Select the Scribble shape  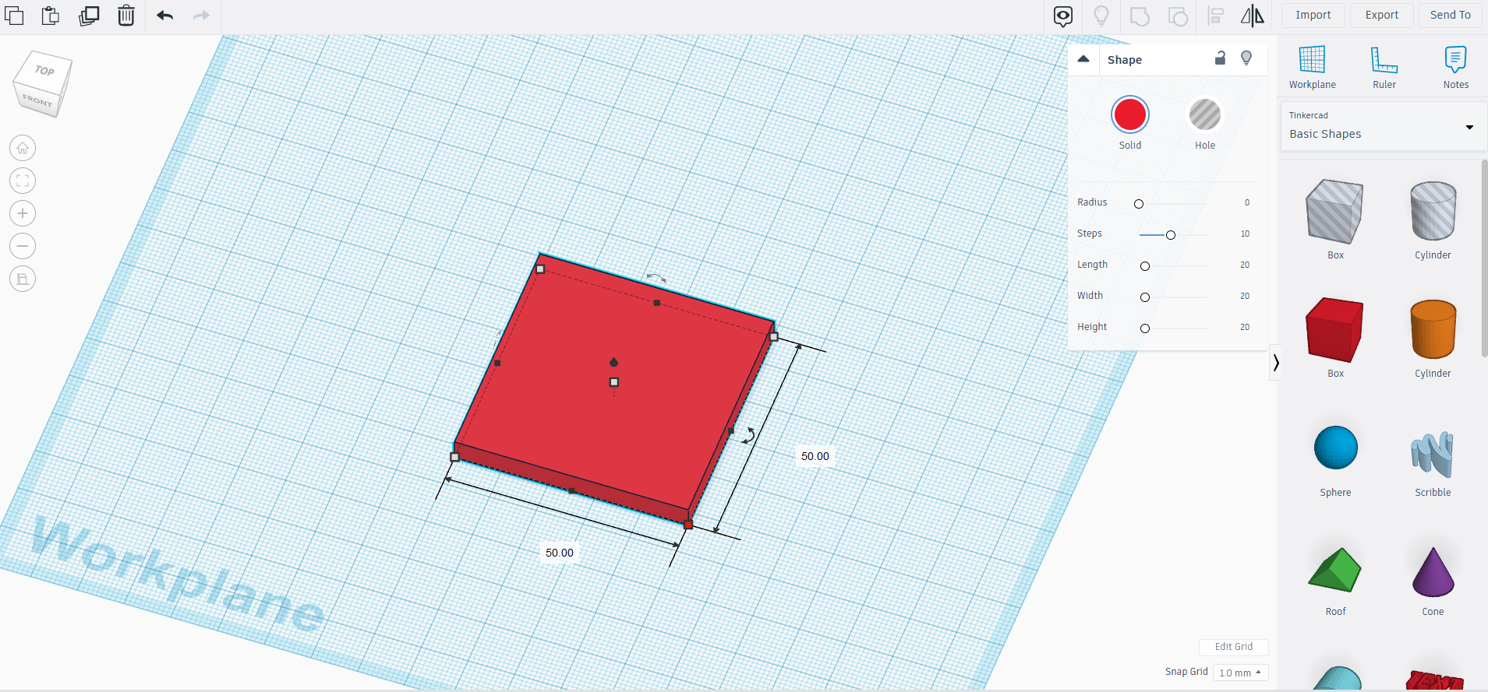(1433, 454)
